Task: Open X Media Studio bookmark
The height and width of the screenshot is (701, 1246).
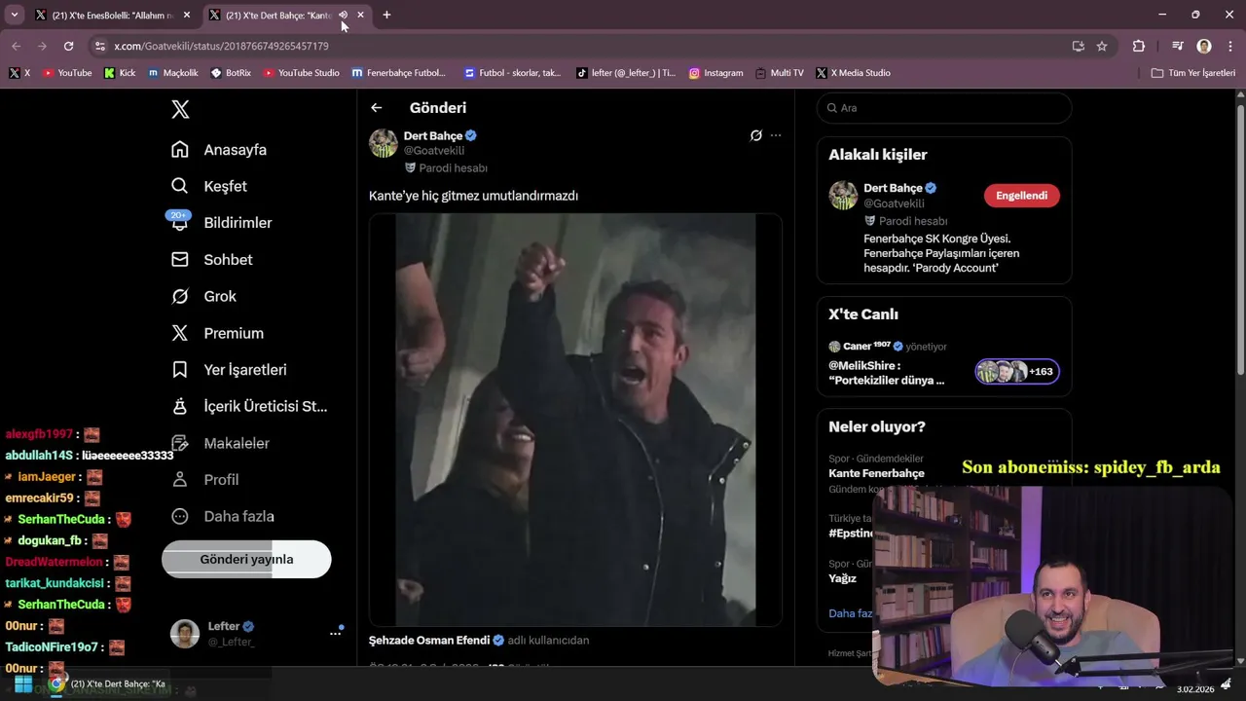Action: coord(854,73)
